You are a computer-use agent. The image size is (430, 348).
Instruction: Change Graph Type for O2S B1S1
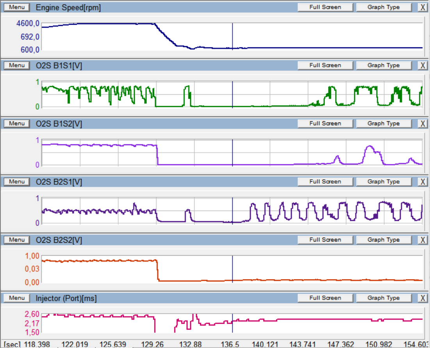384,65
